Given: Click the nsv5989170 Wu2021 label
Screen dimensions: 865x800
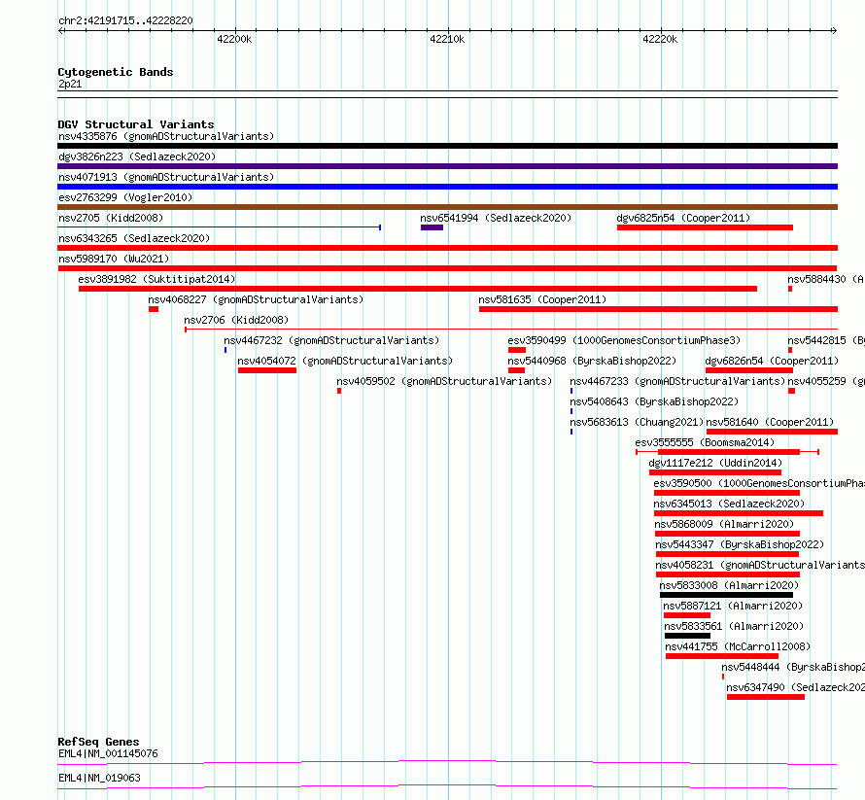Looking at the screenshot, I should click(x=114, y=259).
